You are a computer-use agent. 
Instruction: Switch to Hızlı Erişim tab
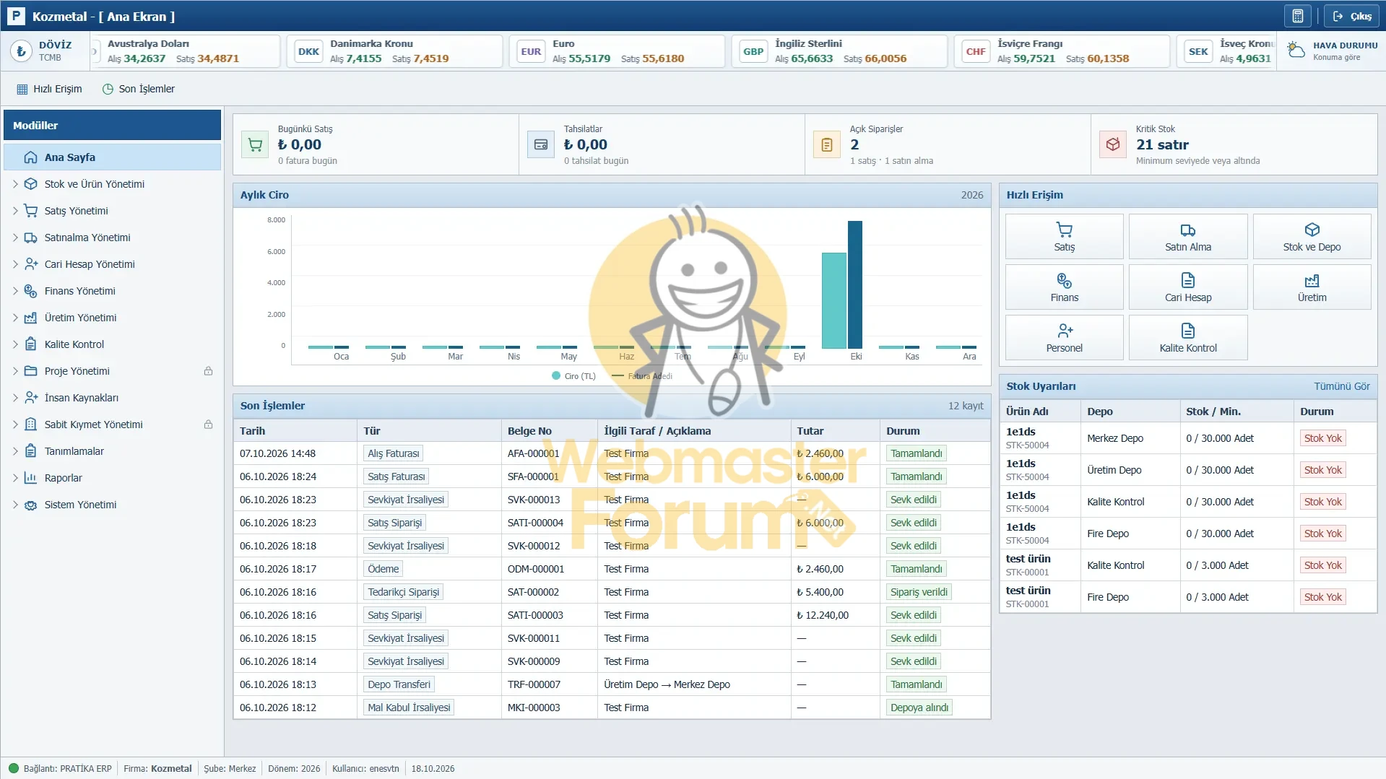click(49, 89)
